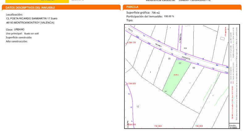Viewport: 244px width, 136px height.
Task: Click the value 'URBANO'
Action: point(19,29)
